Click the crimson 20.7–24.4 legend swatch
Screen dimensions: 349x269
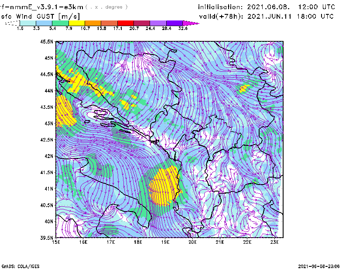pos(142,23)
